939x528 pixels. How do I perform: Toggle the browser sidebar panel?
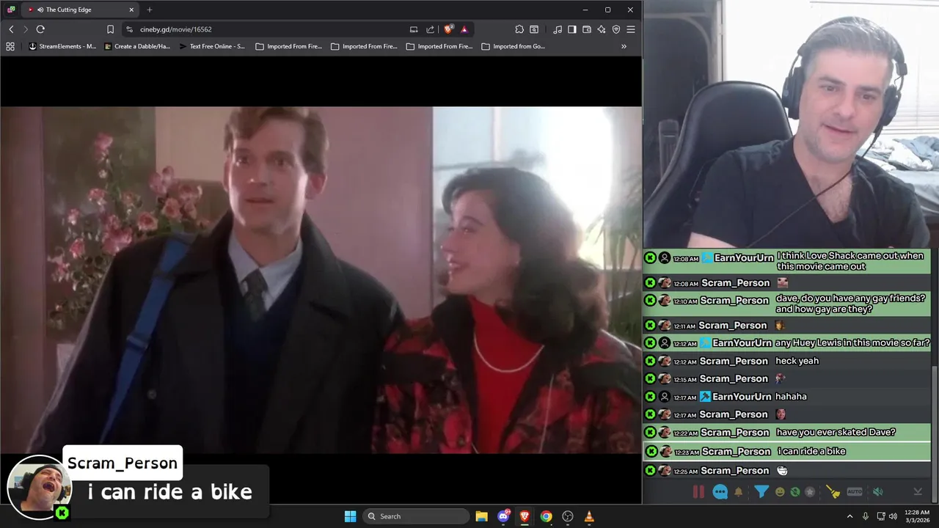pyautogui.click(x=572, y=29)
